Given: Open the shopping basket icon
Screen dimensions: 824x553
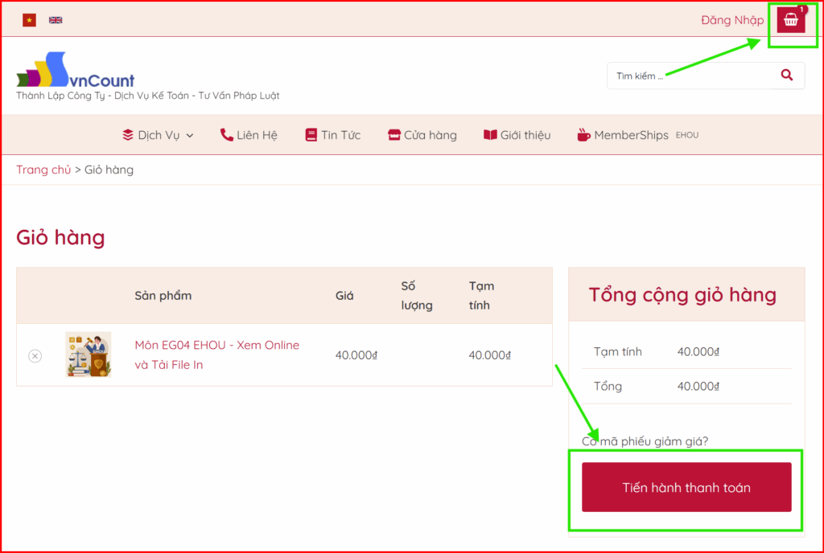Looking at the screenshot, I should click(791, 20).
